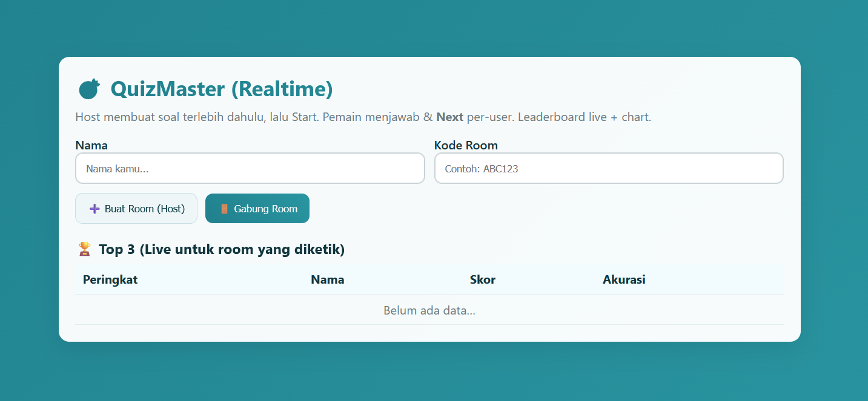This screenshot has height=401, width=868.
Task: Select the QuizMaster apple-shaped app icon
Action: (89, 88)
